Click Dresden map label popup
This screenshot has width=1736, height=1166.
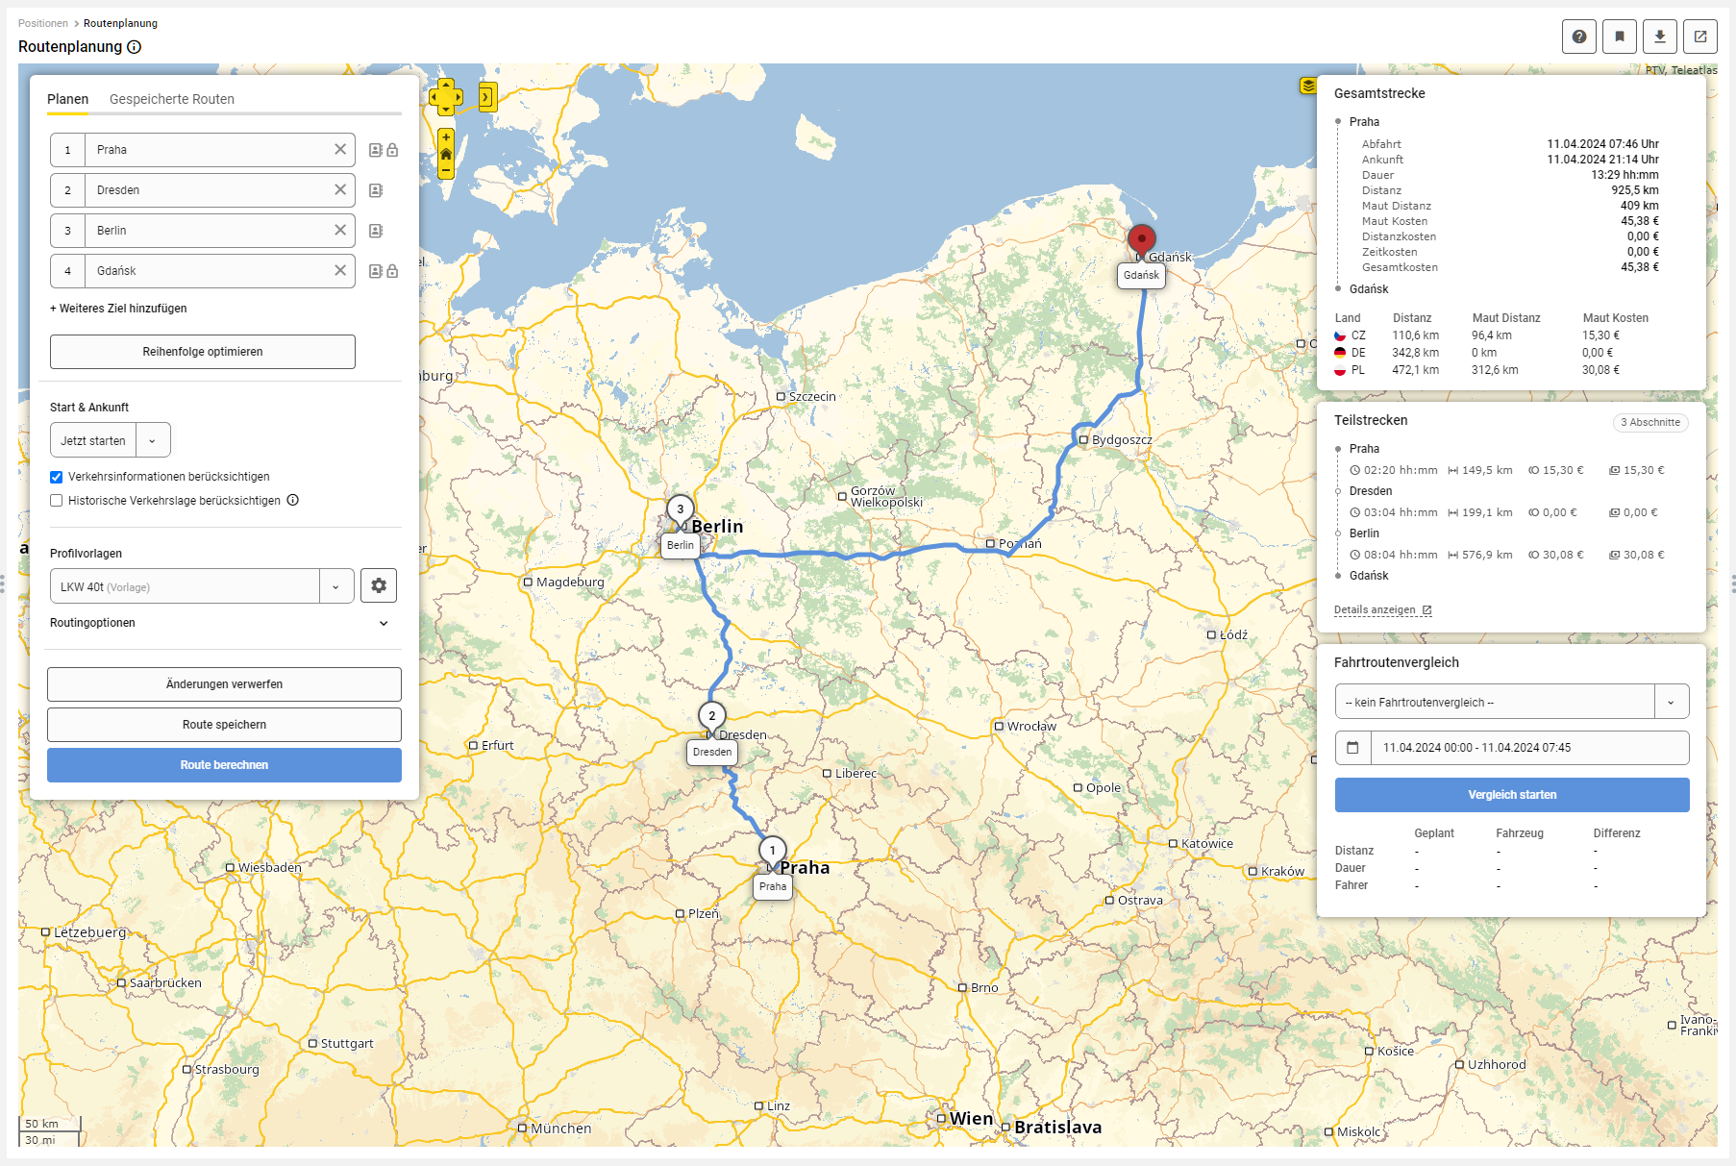click(x=712, y=753)
